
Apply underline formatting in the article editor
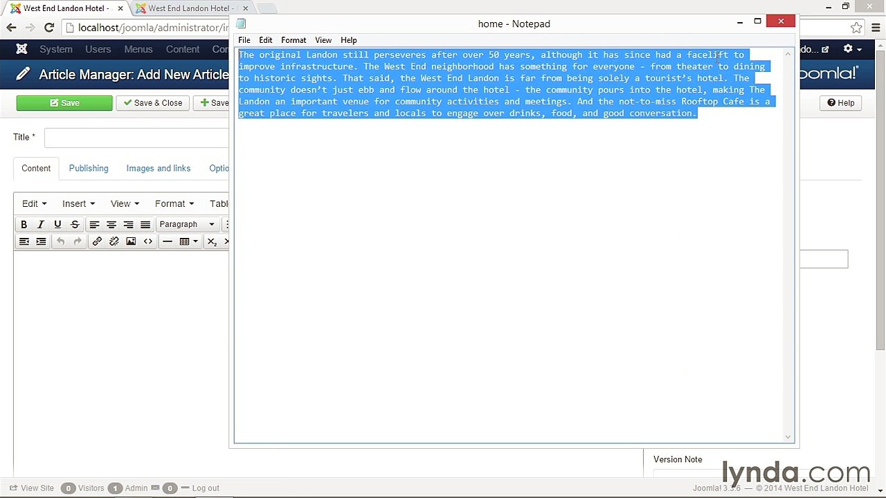pos(57,224)
